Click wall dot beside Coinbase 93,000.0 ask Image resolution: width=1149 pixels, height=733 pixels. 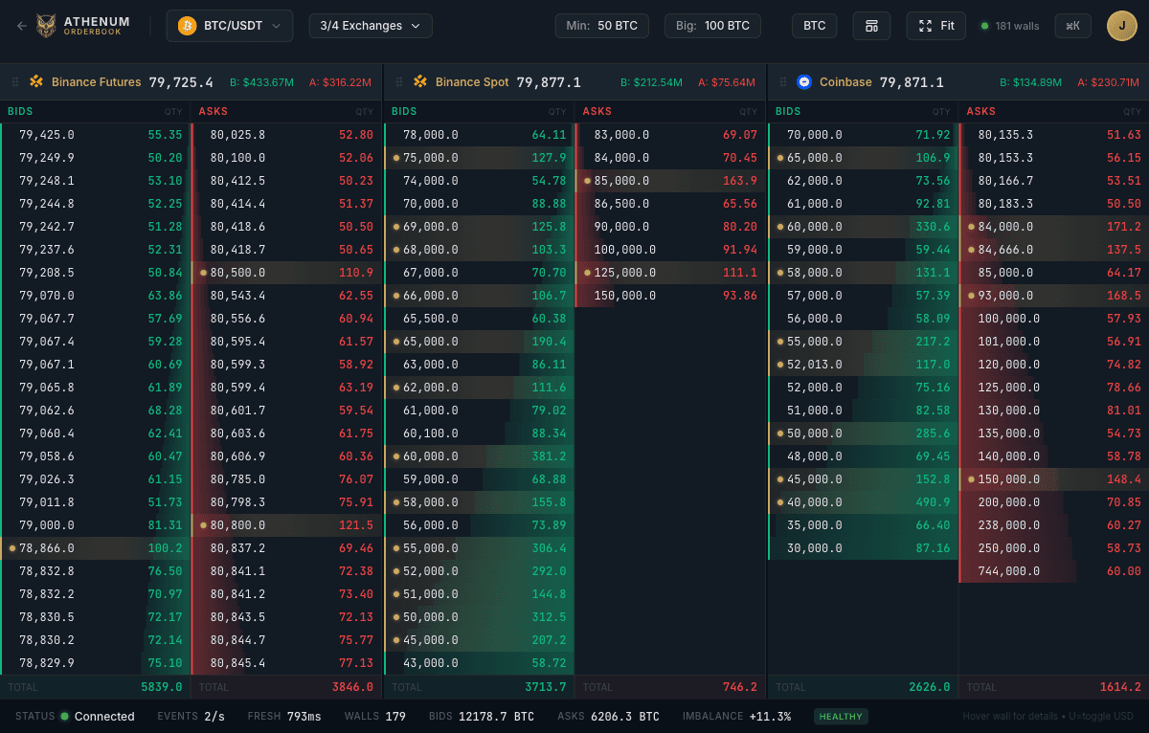971,296
